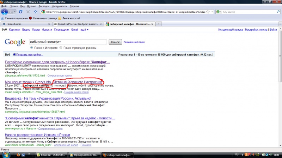Image resolution: width=282 pixels, height=158 pixels.
Task: Click the RU language indicator
Action: (x=237, y=154)
